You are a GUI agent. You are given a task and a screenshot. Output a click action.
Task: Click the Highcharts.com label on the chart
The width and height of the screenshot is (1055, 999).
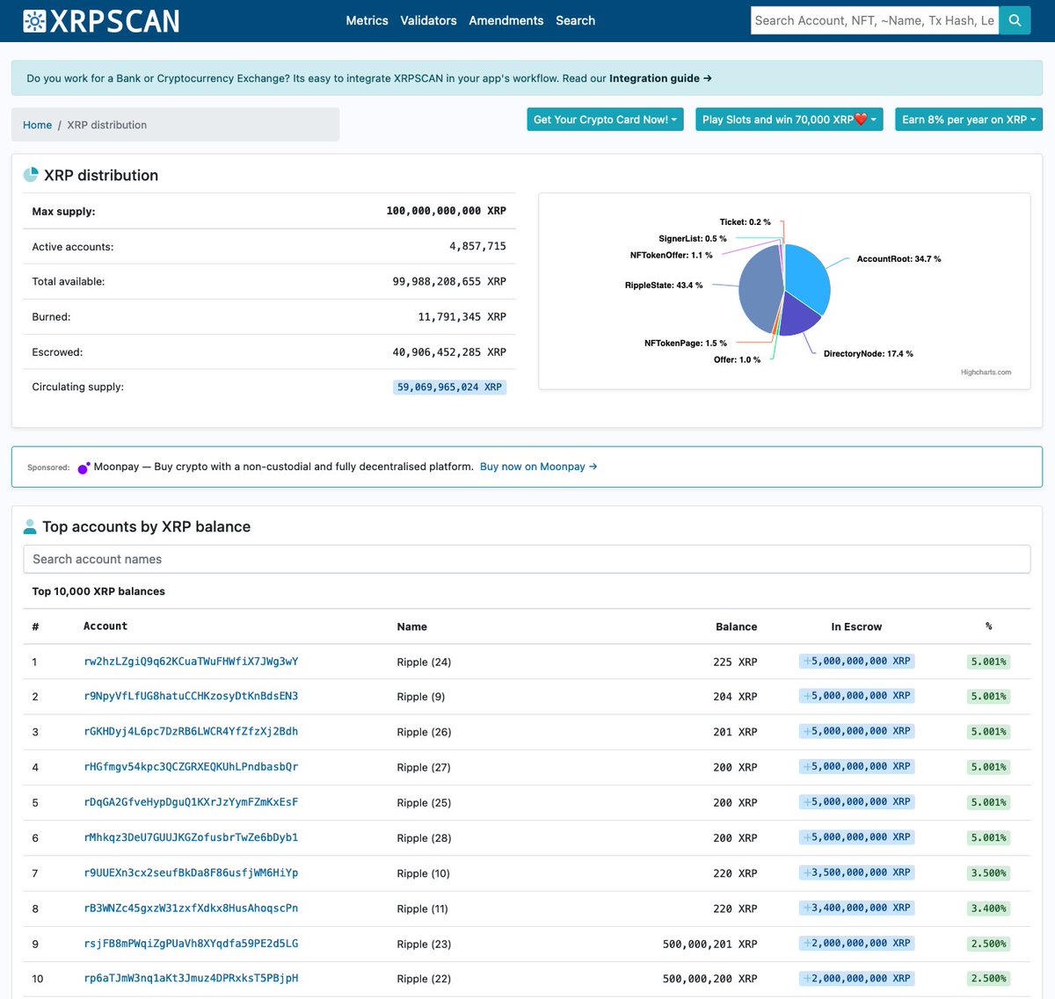(988, 372)
